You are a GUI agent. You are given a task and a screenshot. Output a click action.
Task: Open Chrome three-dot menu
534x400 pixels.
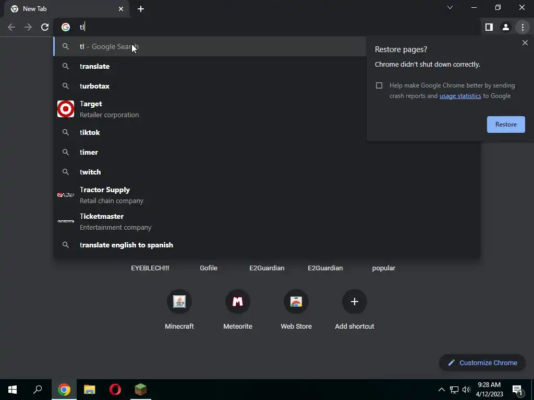[523, 27]
